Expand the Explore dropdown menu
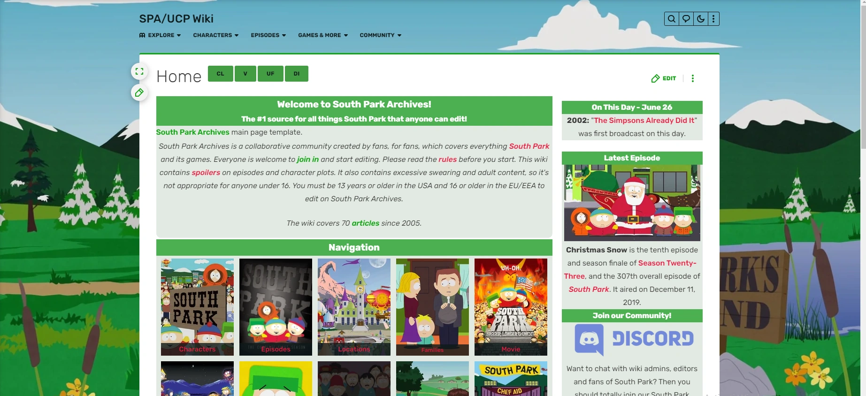This screenshot has height=396, width=866. coord(160,35)
